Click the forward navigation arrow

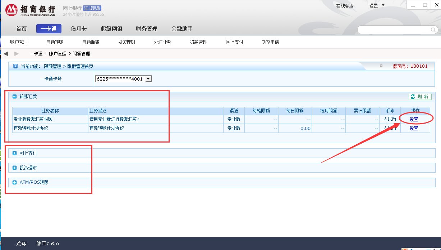[x=17, y=54]
